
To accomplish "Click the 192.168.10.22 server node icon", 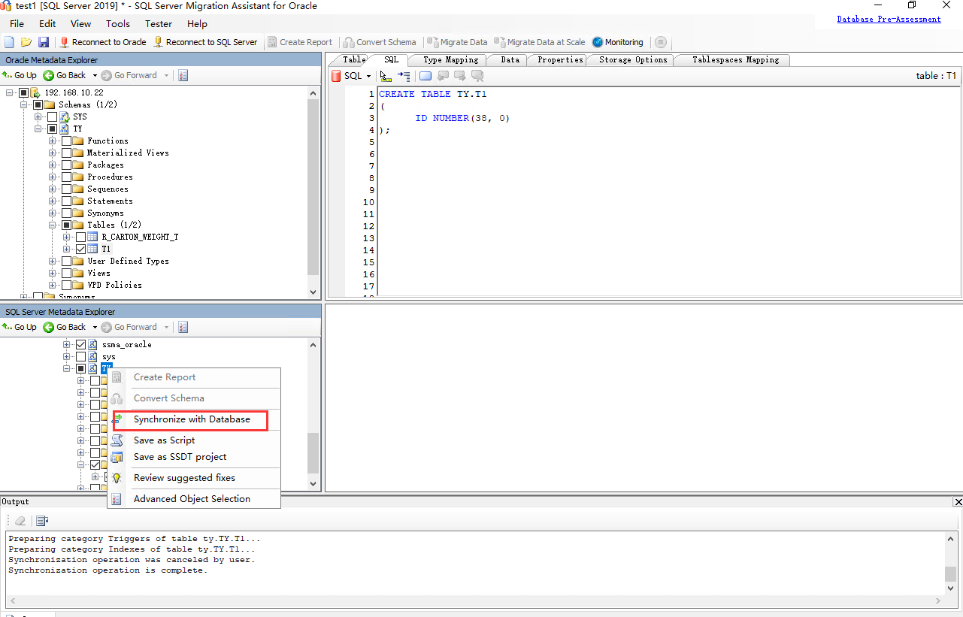I will click(x=35, y=92).
